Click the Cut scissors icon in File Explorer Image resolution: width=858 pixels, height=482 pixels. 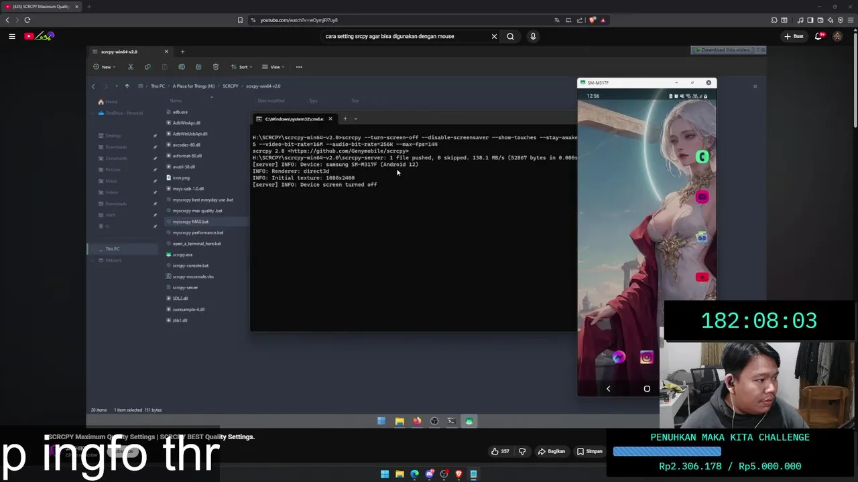(131, 67)
